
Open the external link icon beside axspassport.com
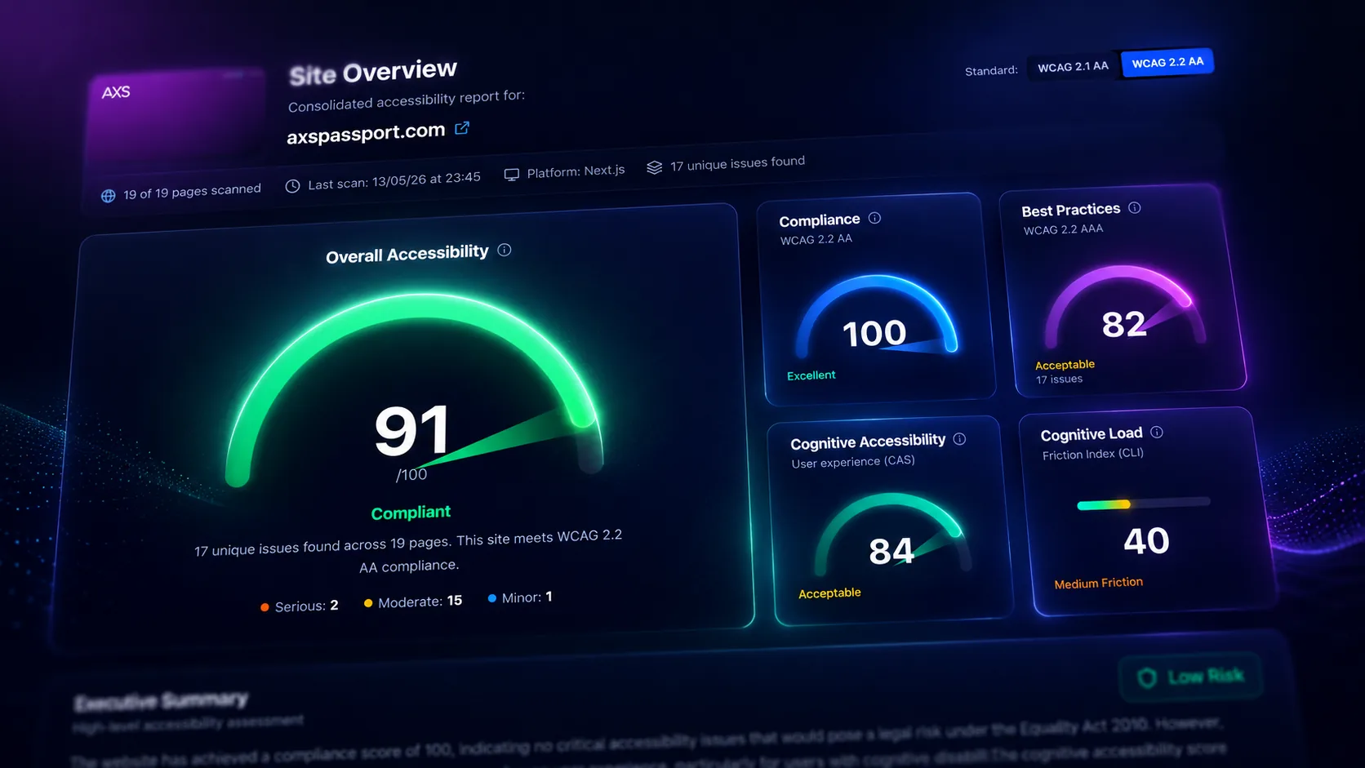pyautogui.click(x=462, y=127)
